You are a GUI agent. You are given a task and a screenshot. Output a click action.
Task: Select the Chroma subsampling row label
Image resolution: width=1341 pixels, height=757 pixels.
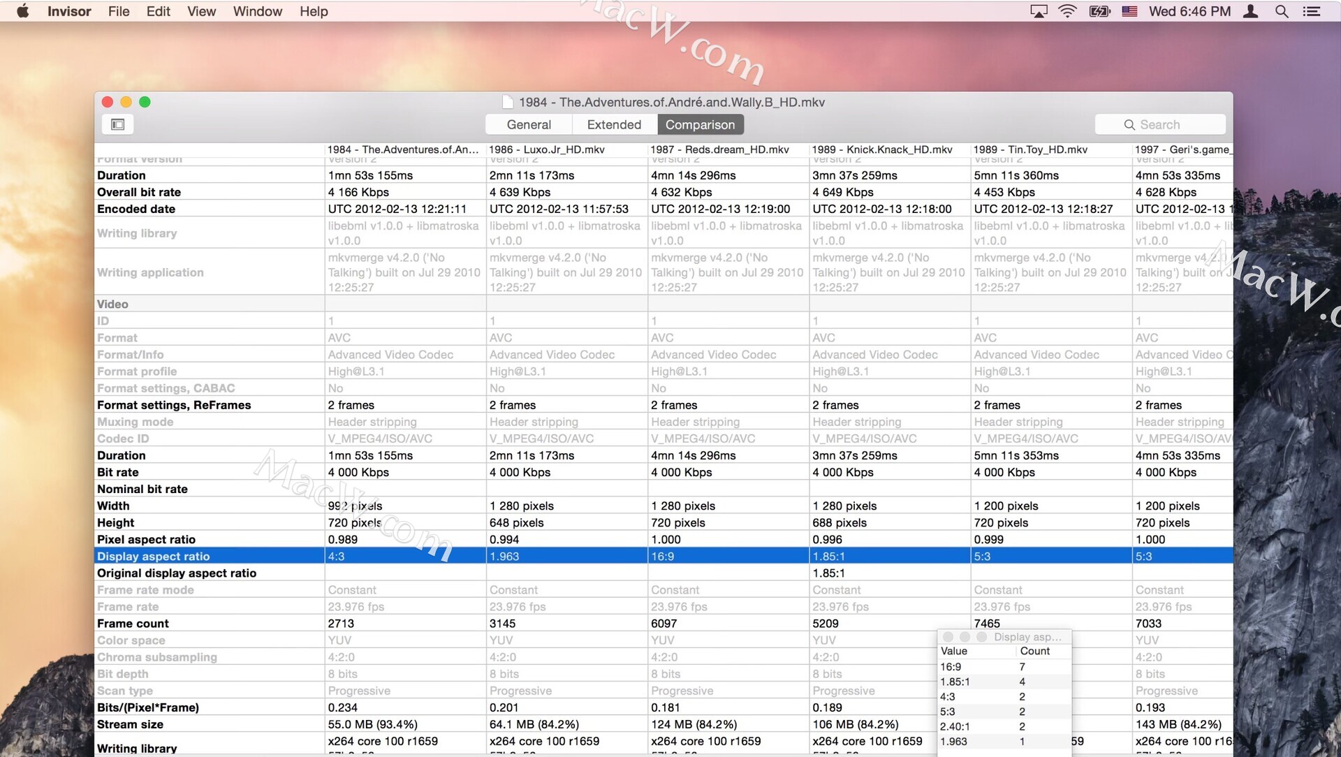coord(157,657)
